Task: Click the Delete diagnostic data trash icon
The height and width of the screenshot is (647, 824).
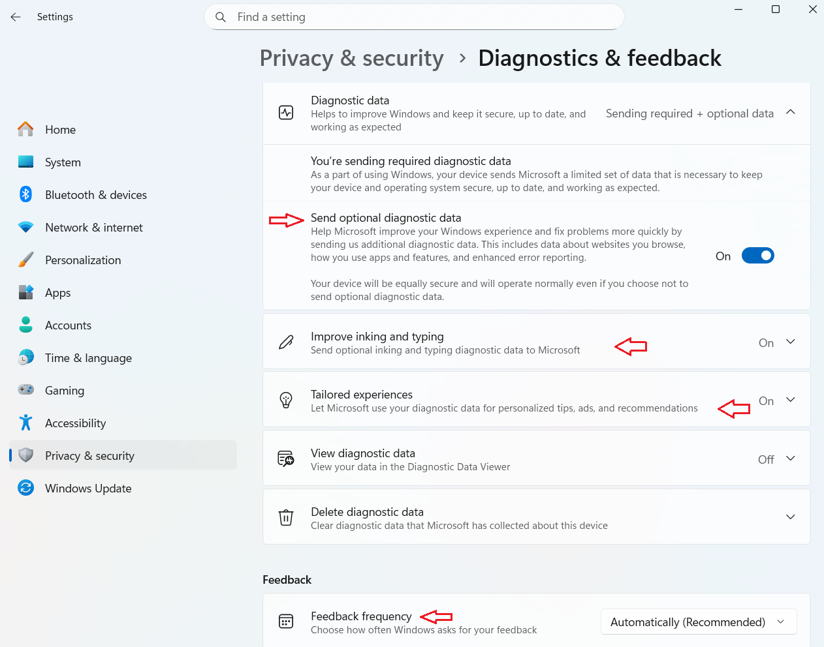Action: (286, 518)
